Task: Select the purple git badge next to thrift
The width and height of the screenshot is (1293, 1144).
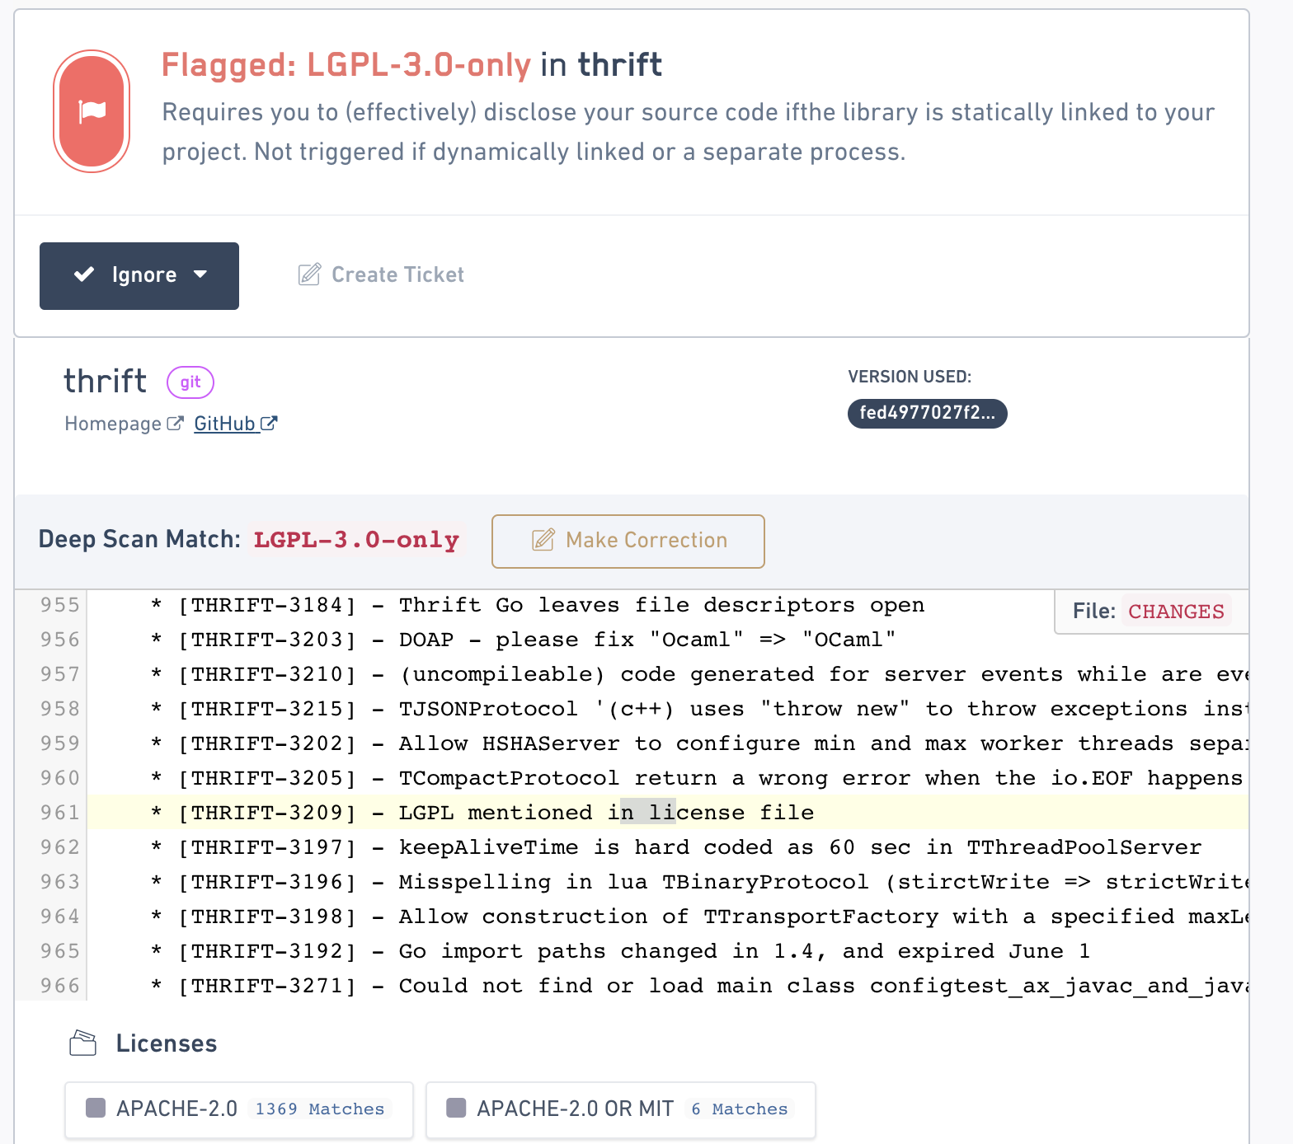Action: [x=190, y=382]
